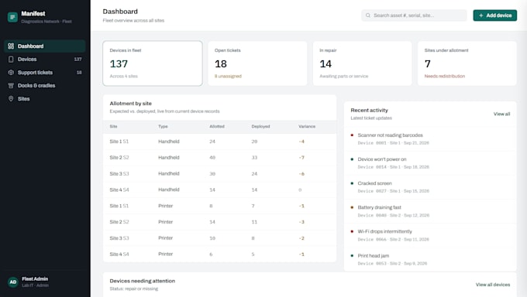Click the Manifest logo icon
The height and width of the screenshot is (297, 527).
[12, 17]
